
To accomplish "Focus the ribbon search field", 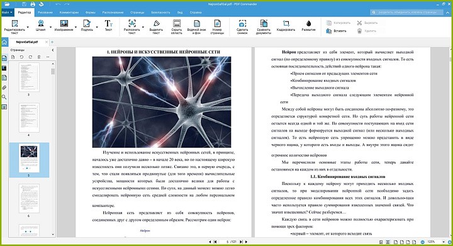I will coord(407,13).
